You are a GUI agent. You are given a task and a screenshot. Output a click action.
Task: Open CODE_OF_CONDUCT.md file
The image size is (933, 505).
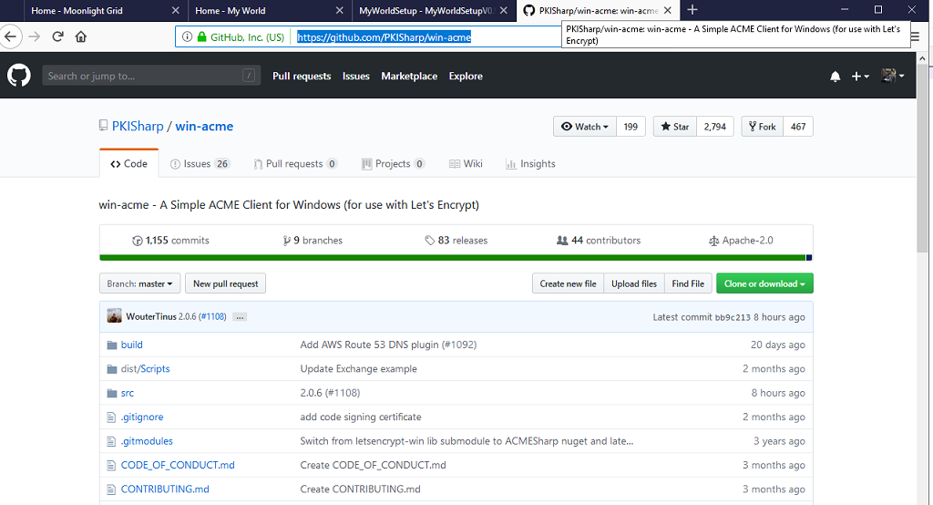tap(178, 465)
